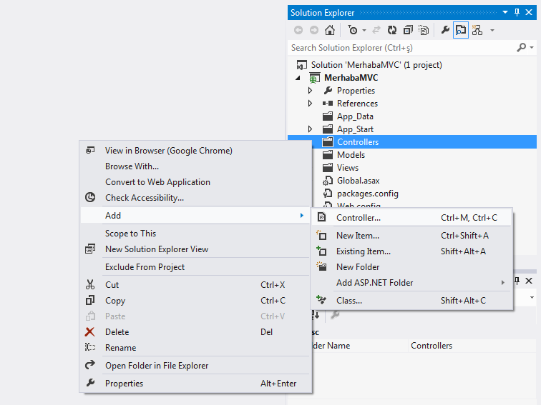This screenshot has width=541, height=405.
Task: Pin the Solution Explorer panel
Action: tap(517, 12)
